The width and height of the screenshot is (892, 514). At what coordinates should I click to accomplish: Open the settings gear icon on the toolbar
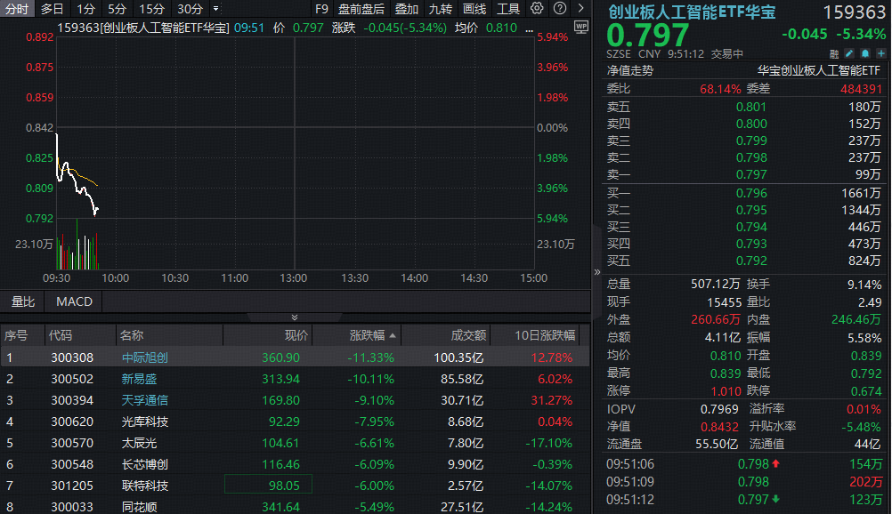click(x=535, y=9)
